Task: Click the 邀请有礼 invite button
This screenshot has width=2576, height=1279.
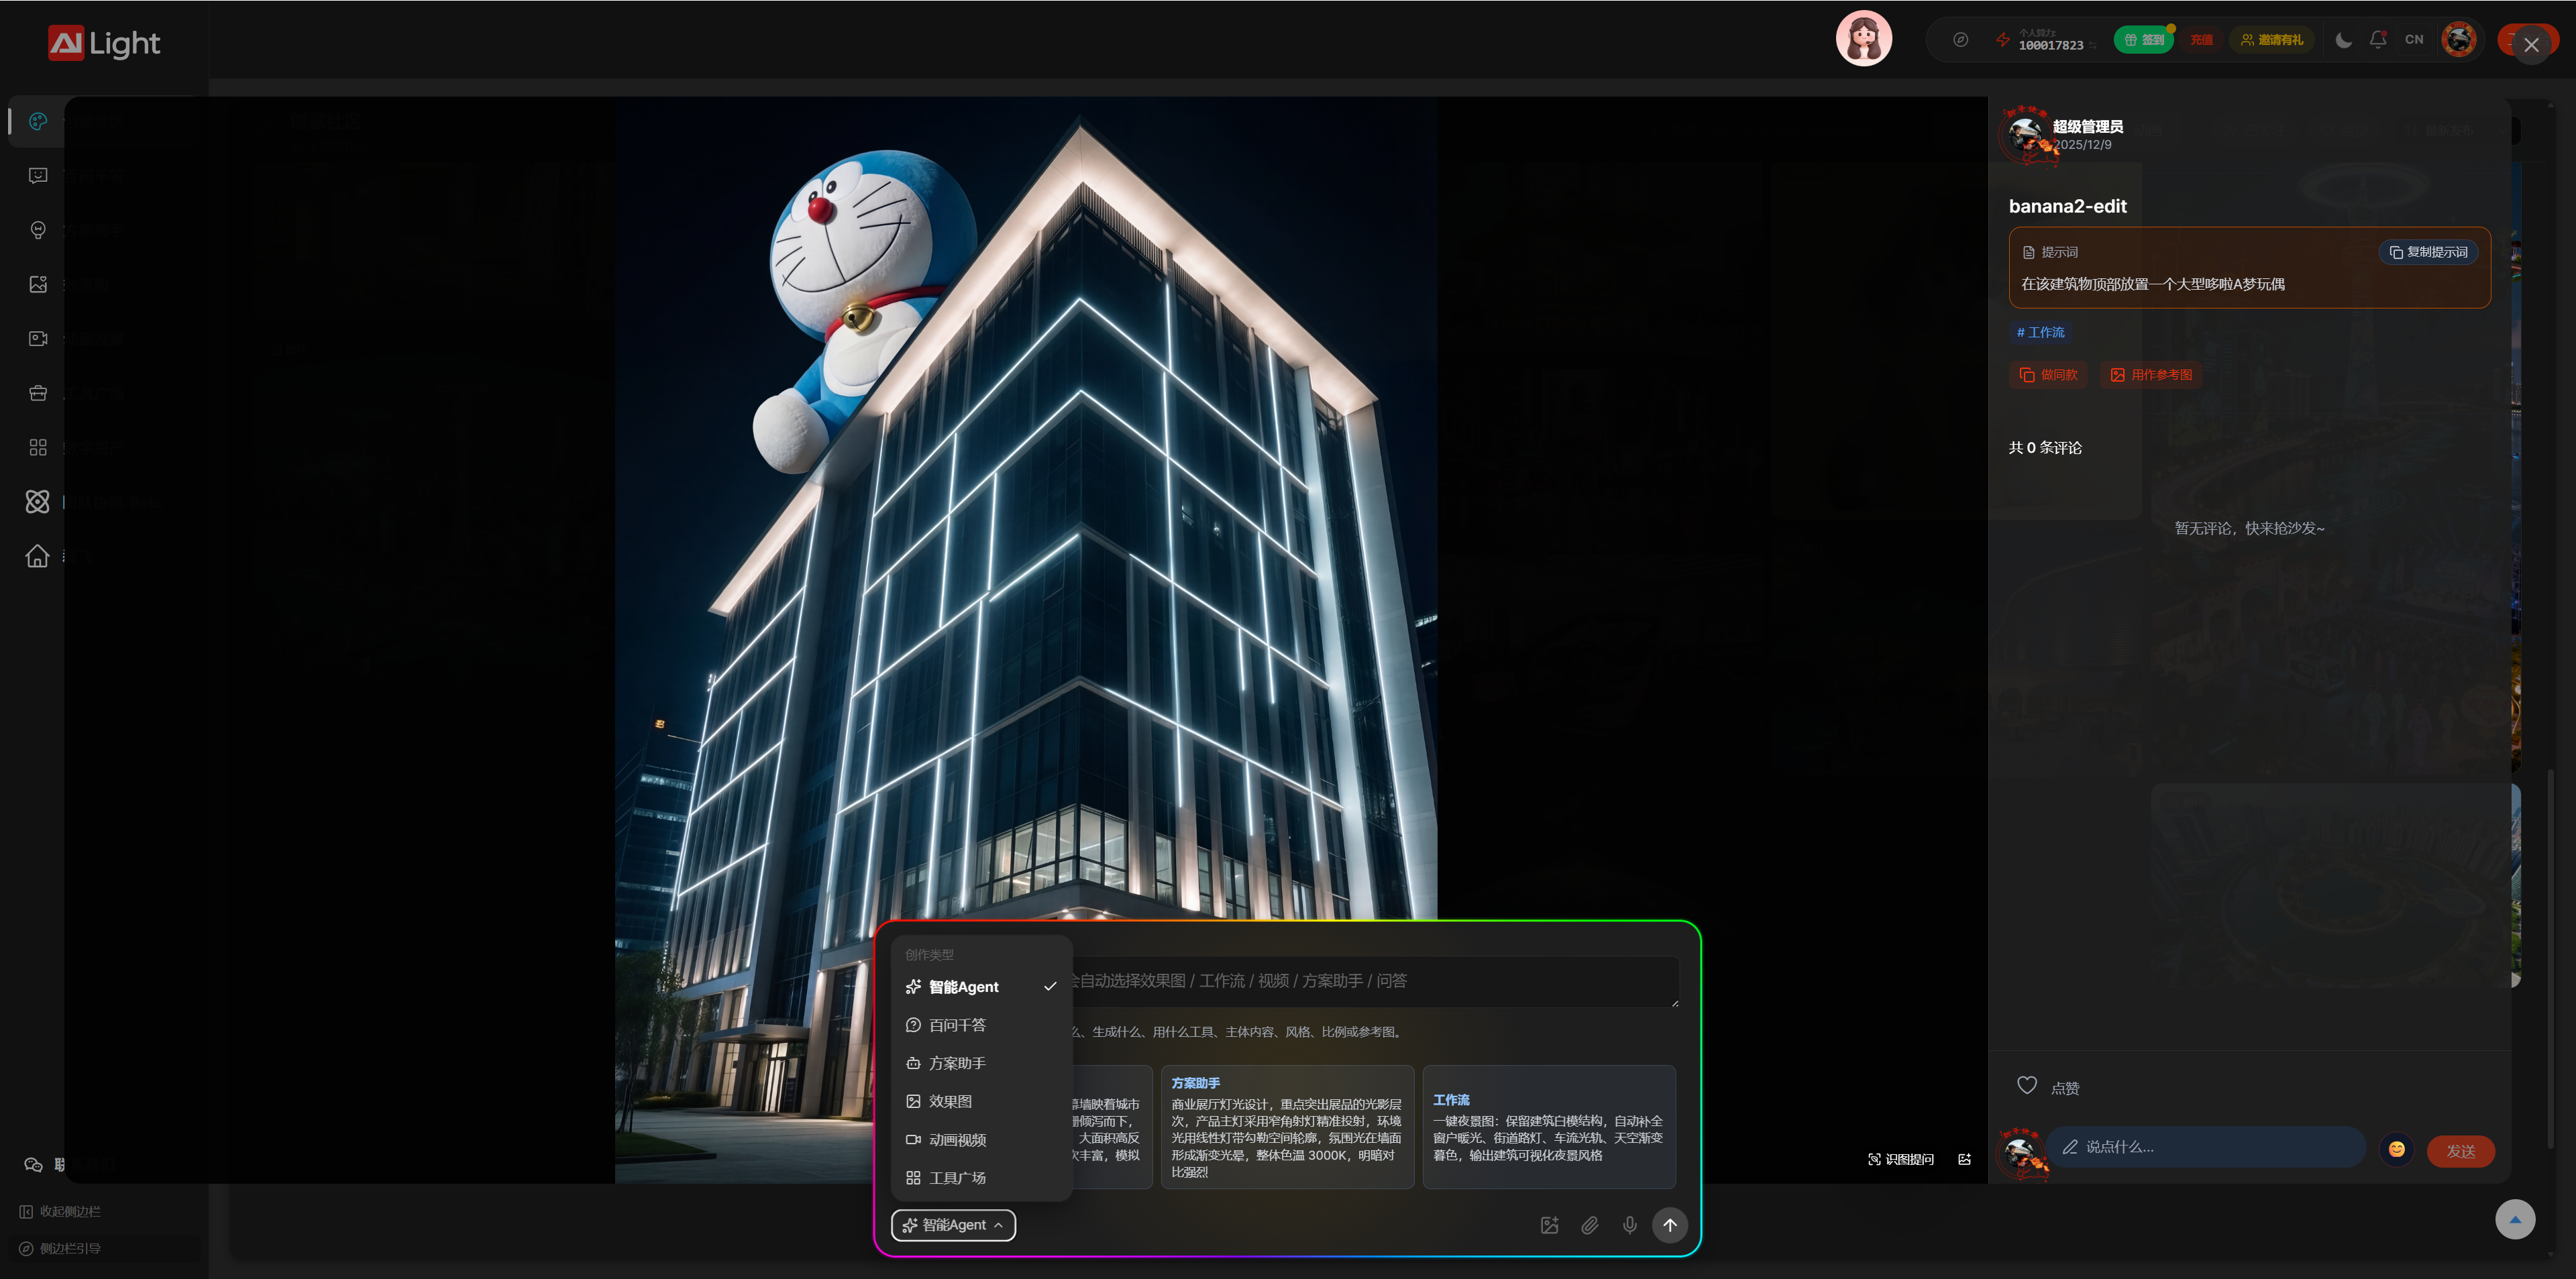Action: pyautogui.click(x=2271, y=40)
